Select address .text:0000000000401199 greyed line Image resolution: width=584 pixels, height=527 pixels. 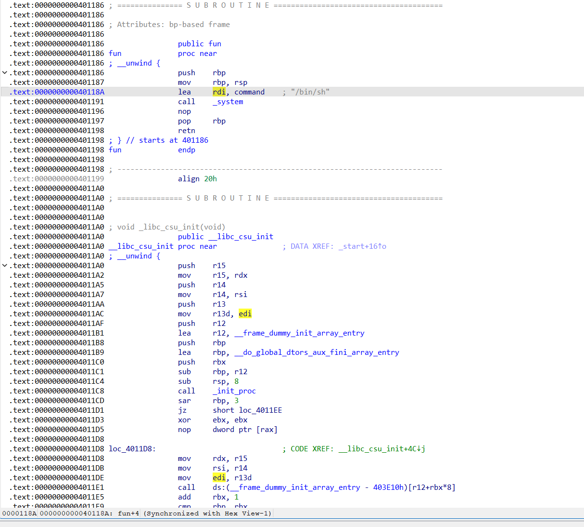click(57, 179)
